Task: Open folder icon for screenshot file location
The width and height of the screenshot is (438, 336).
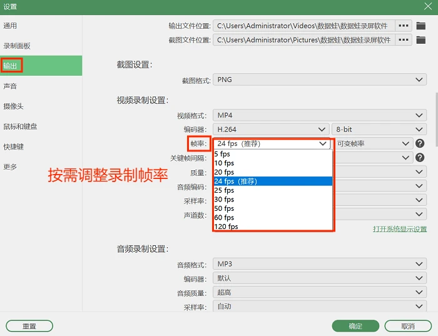Action: click(420, 40)
